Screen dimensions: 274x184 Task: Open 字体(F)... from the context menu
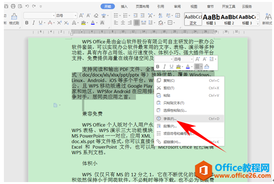(189, 119)
